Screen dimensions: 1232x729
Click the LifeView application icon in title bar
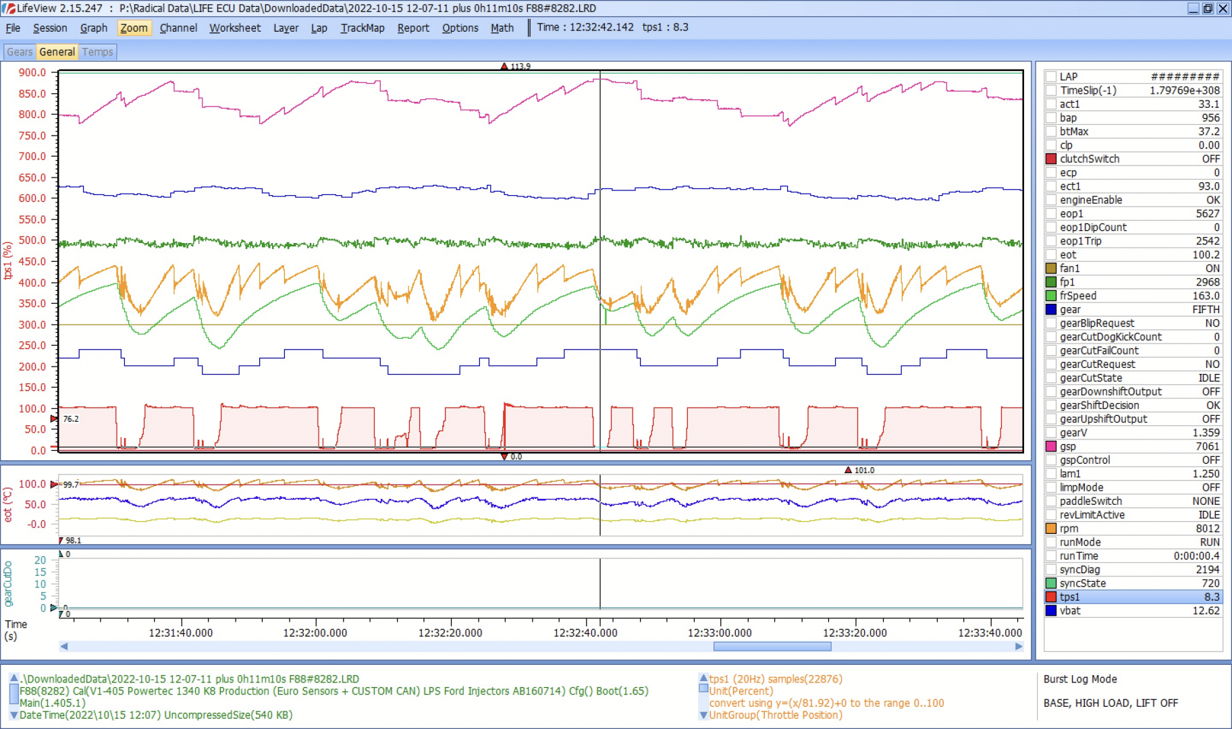click(x=9, y=8)
